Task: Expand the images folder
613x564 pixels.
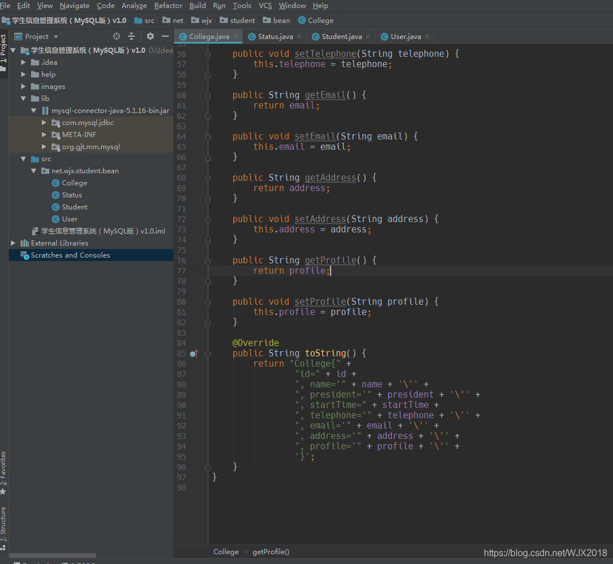Action: tap(24, 87)
